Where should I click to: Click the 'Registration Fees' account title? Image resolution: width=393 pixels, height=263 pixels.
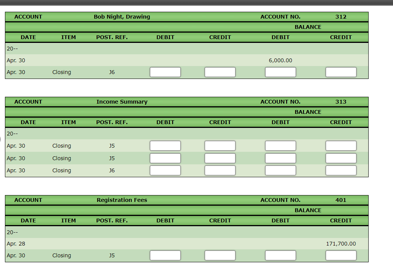click(x=122, y=200)
